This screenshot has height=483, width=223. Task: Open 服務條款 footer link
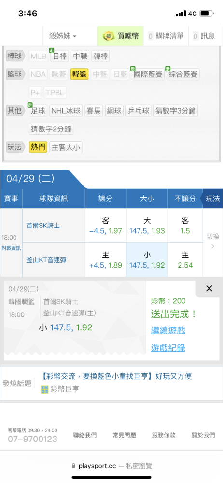[164, 435]
